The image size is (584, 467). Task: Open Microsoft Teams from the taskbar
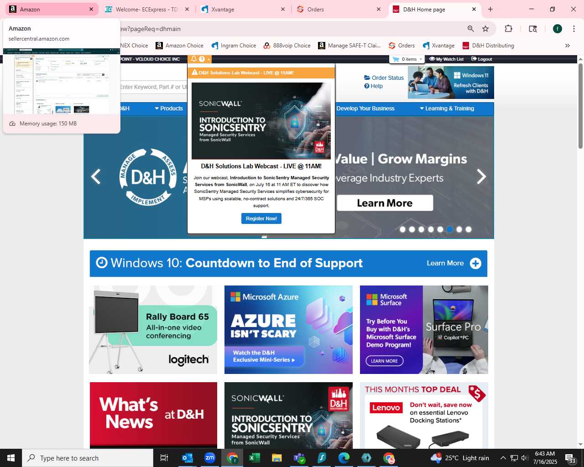coord(299,458)
